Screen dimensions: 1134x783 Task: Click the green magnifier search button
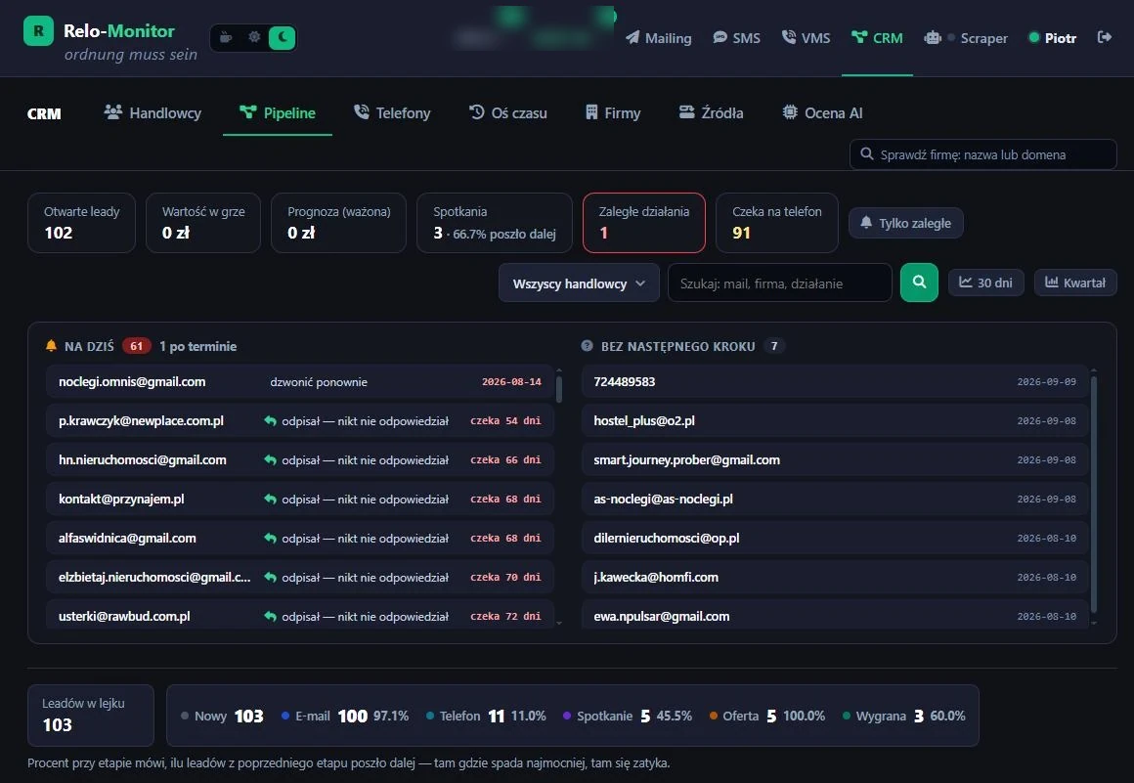point(919,283)
